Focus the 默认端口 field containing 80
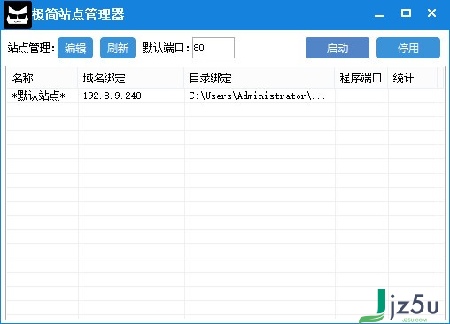 click(x=213, y=48)
